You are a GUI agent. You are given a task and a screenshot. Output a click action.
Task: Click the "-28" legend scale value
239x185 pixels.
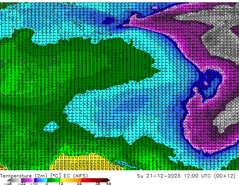tap(8, 183)
